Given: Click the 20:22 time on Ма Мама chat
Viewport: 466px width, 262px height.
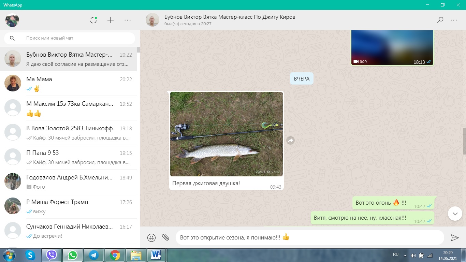Looking at the screenshot, I should (126, 79).
